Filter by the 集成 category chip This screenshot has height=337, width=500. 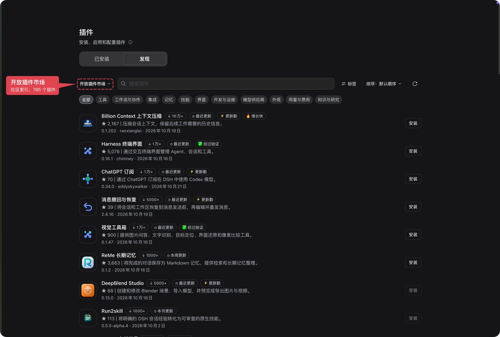coord(153,100)
